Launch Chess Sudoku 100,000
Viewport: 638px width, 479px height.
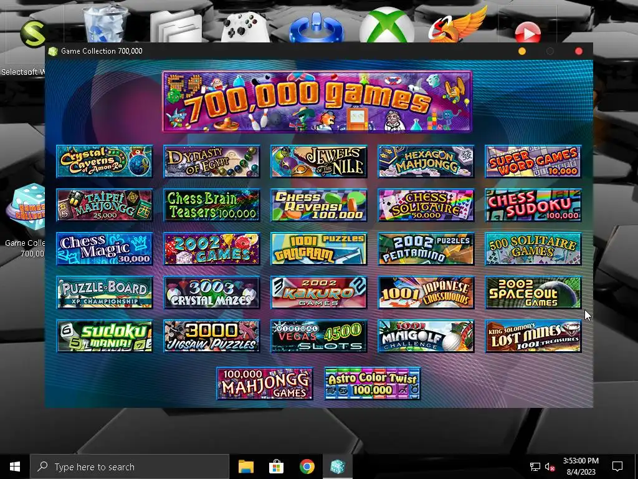coord(533,205)
